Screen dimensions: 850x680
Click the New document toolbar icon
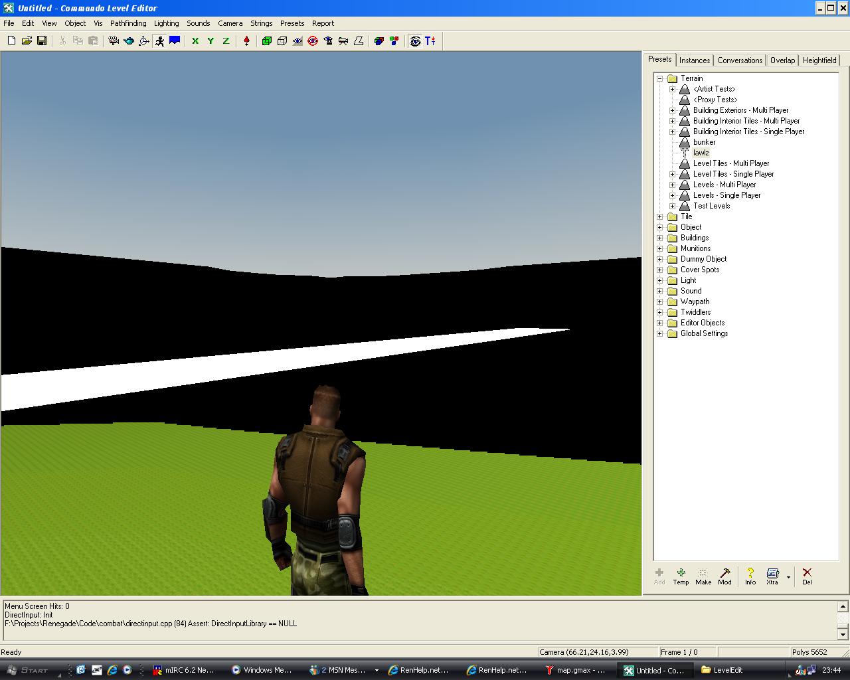pyautogui.click(x=11, y=41)
